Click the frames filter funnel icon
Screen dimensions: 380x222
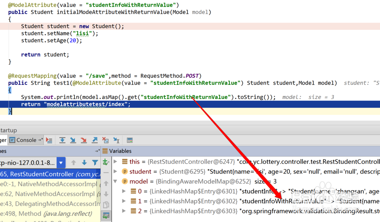coord(95,163)
